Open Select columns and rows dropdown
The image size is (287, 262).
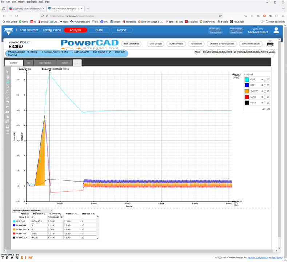point(33,210)
